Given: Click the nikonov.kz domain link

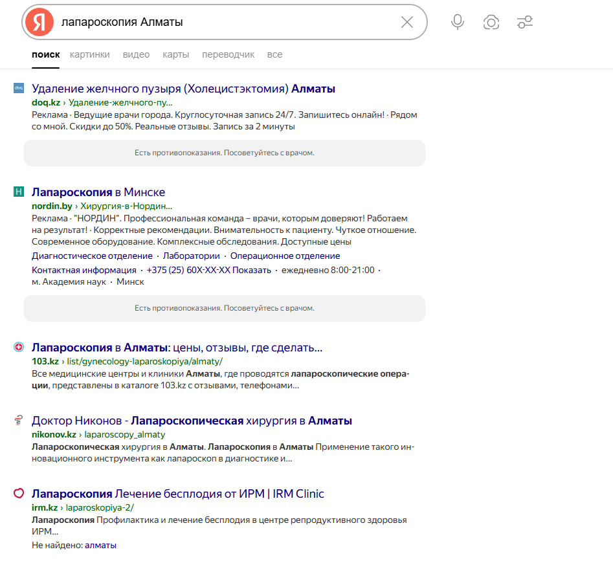Looking at the screenshot, I should pos(54,434).
